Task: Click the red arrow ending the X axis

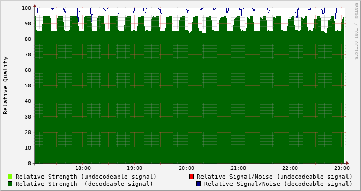Action: [x=348, y=163]
